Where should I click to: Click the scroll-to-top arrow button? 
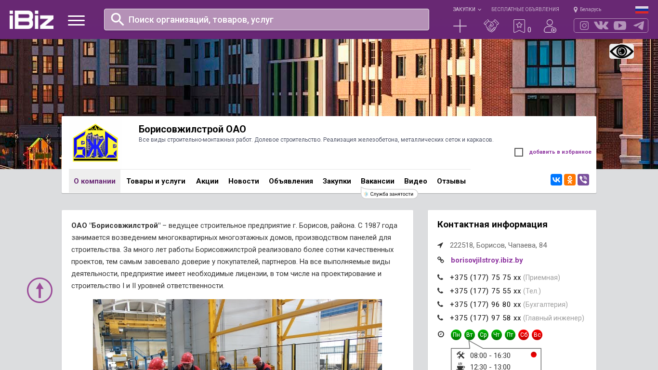click(x=39, y=290)
